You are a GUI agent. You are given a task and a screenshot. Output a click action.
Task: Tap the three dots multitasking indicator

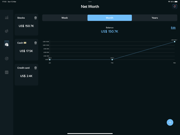tap(90, 2)
